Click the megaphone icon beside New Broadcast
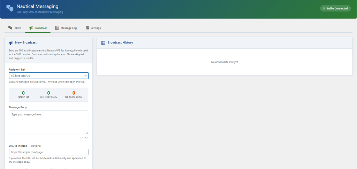The image size is (357, 169). click(x=11, y=43)
